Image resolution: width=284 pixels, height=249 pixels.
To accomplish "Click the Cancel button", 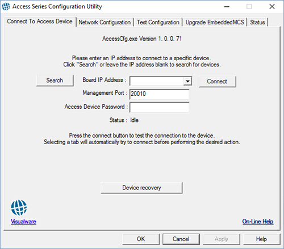I will click(181, 239).
